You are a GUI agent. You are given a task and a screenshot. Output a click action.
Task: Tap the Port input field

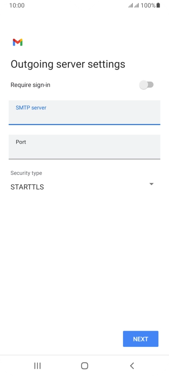84,147
